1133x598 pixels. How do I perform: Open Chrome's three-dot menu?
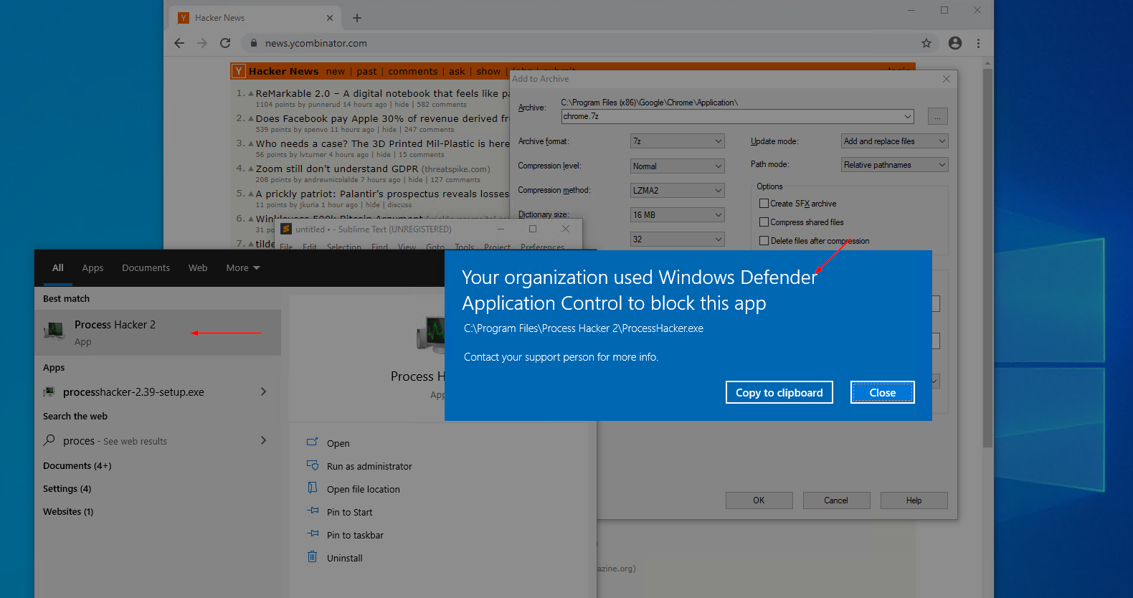pyautogui.click(x=978, y=43)
